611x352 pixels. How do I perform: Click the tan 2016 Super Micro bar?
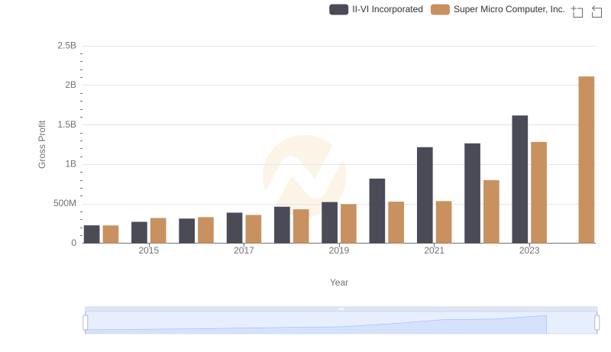click(205, 230)
